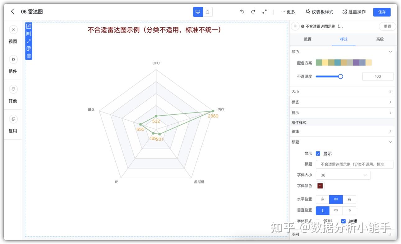The height and width of the screenshot is (244, 401).
Task: Click the 不透明度 slider handle
Action: 341,76
